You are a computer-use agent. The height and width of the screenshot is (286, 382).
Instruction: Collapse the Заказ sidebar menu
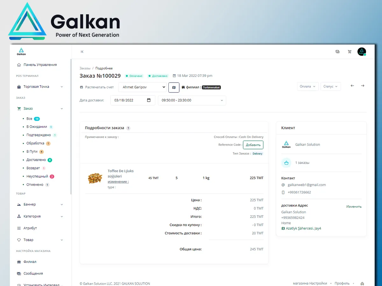(x=40, y=109)
